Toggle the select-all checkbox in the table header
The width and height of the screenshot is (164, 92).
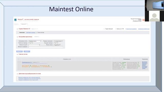coord(18,59)
